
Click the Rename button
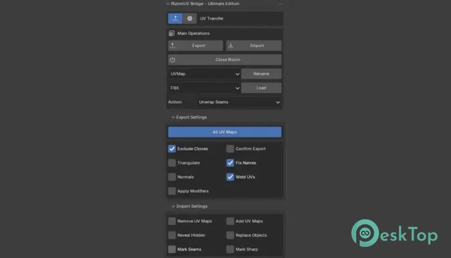tap(261, 74)
